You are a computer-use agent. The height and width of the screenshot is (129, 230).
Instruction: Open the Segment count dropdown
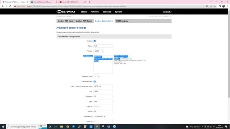96,76
